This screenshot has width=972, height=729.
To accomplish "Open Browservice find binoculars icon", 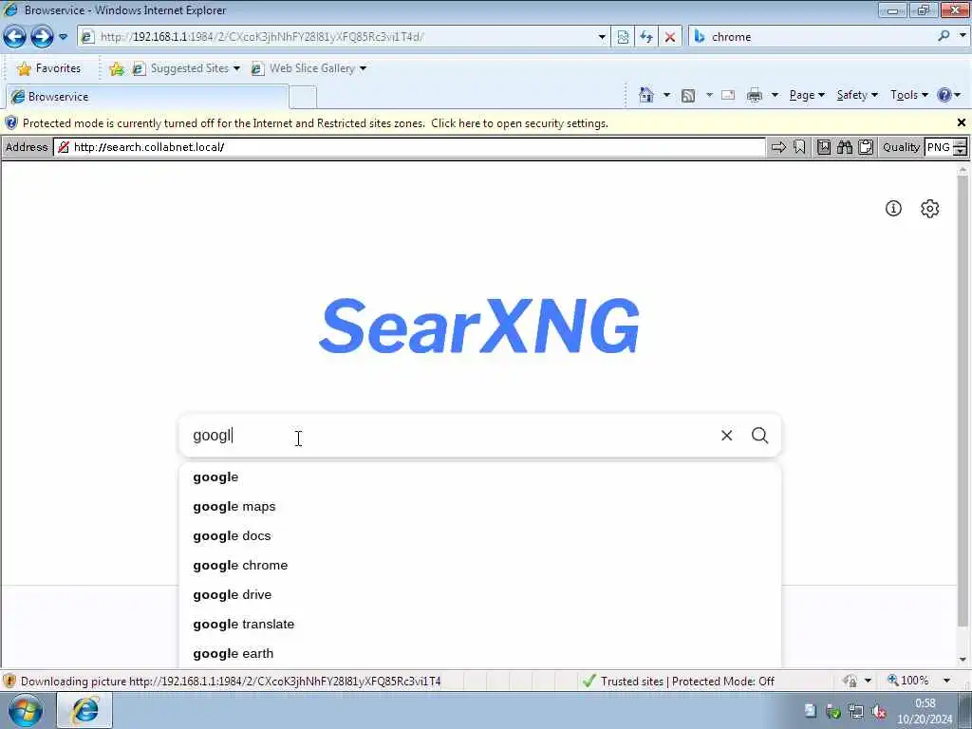I will click(x=844, y=147).
